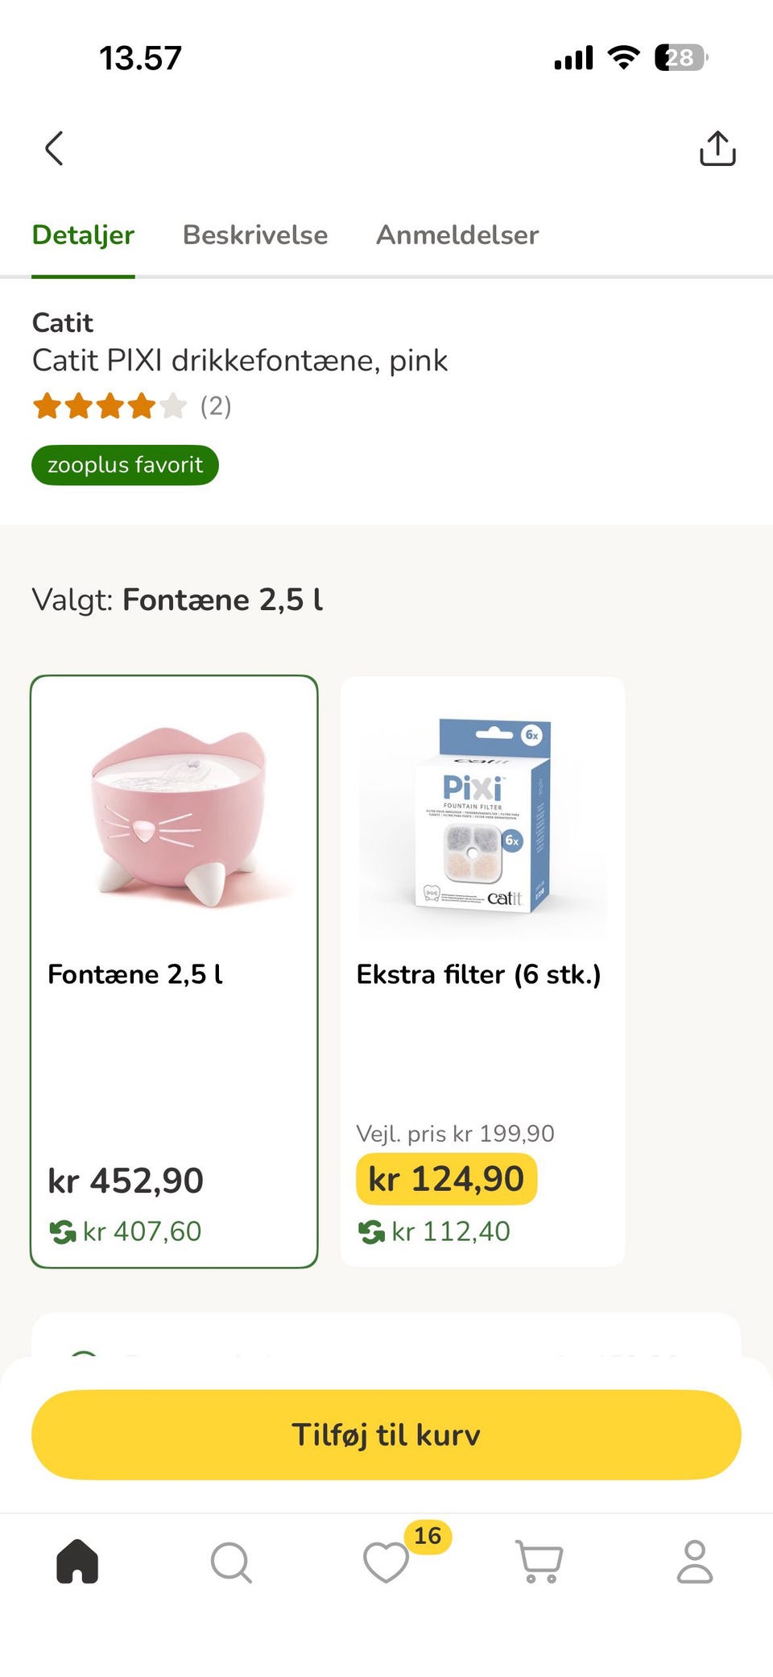Select the Detaljer tab

(x=83, y=235)
